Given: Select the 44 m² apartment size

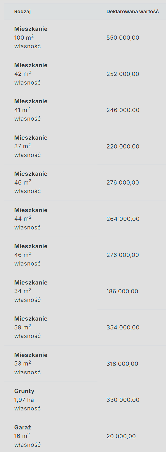Looking at the screenshot, I should 23,219.
